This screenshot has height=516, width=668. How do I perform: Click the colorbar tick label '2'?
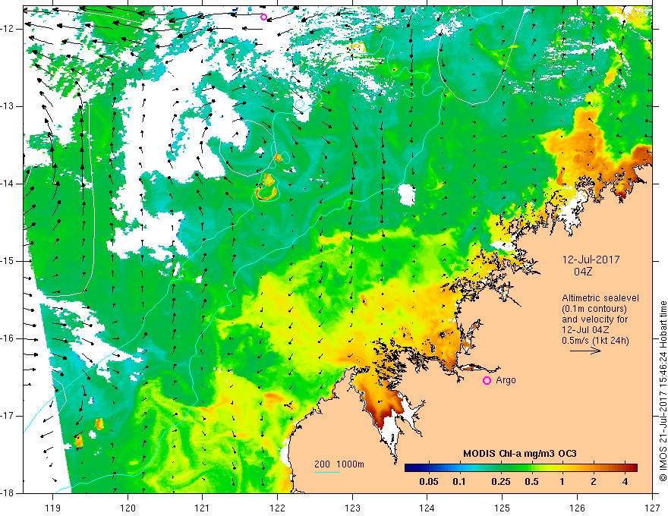pos(594,482)
